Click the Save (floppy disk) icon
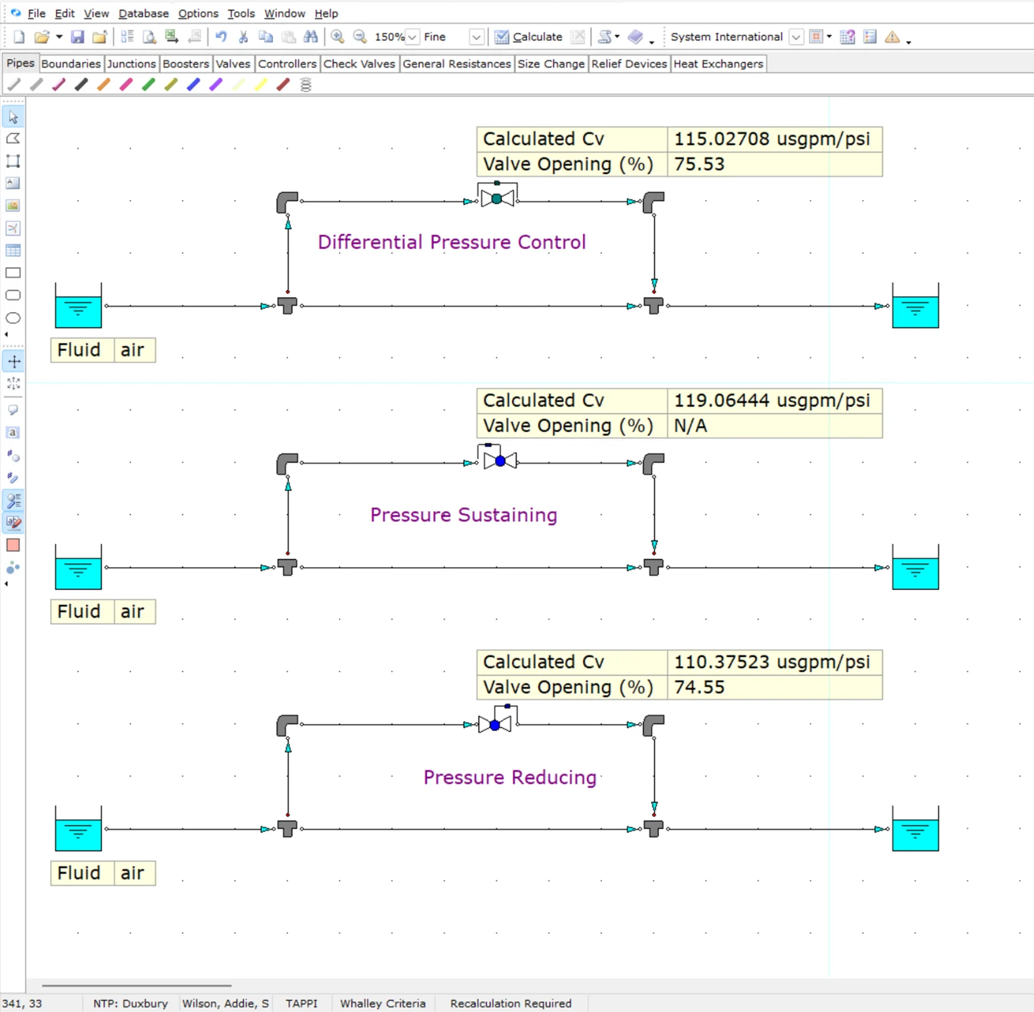 click(77, 37)
